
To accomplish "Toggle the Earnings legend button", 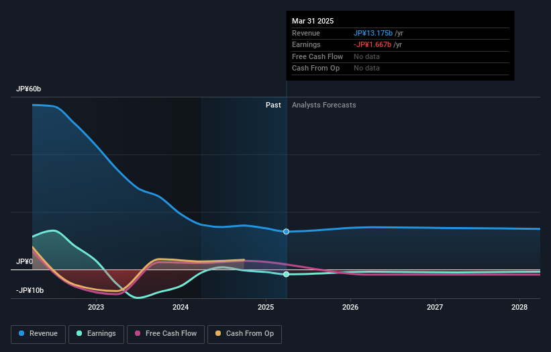I will (x=96, y=334).
